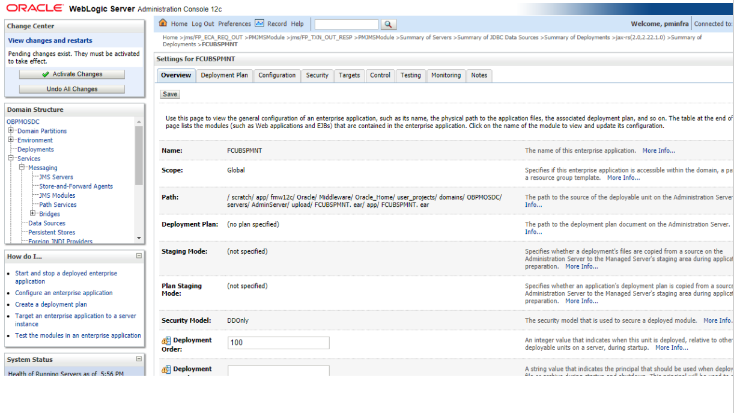Open Create a deployment plan help
The height and width of the screenshot is (413, 734).
tap(51, 304)
